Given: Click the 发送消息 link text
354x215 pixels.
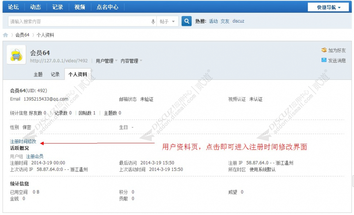Looking at the screenshot, I should pos(337,60).
